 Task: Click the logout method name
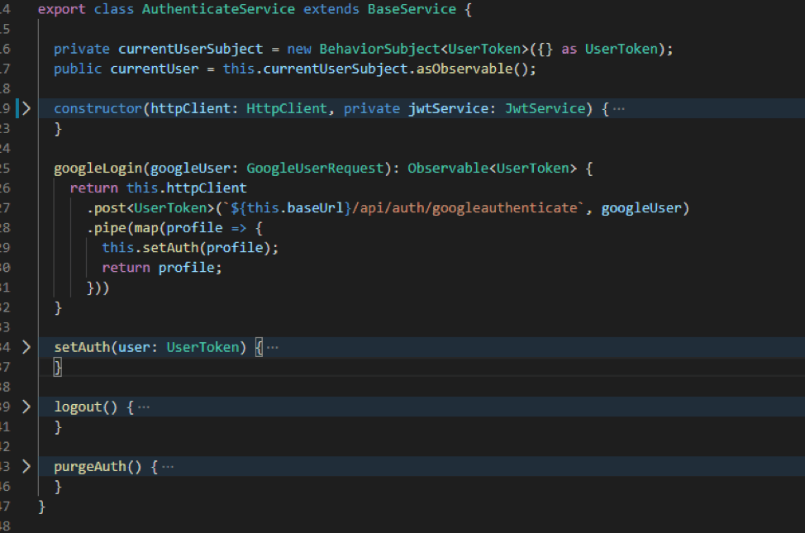(x=78, y=407)
